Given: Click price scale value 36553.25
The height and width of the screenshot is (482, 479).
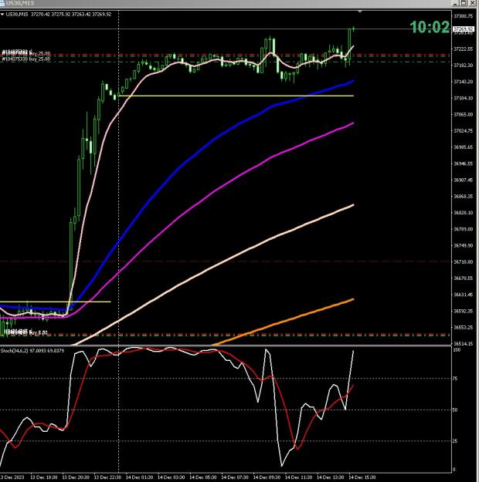Looking at the screenshot, I should 464,328.
